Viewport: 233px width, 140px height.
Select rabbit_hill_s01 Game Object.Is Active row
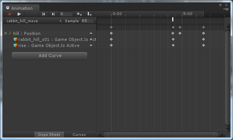(x=49, y=39)
